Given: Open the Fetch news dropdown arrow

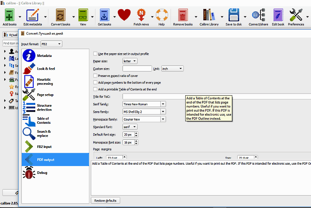Looking at the screenshot, I should [152, 17].
